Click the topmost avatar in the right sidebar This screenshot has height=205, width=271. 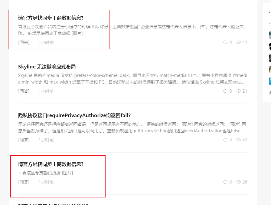[270, 35]
